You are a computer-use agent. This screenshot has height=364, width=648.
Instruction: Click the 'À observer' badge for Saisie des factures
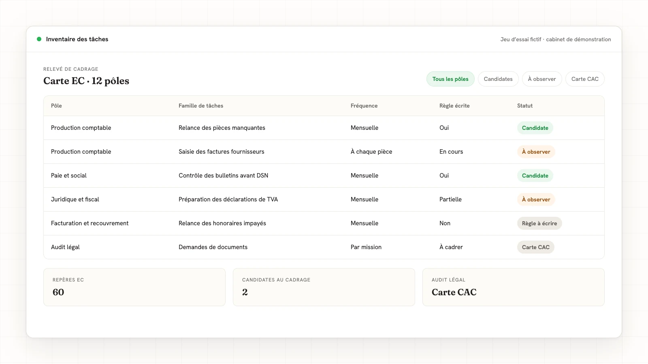click(536, 152)
